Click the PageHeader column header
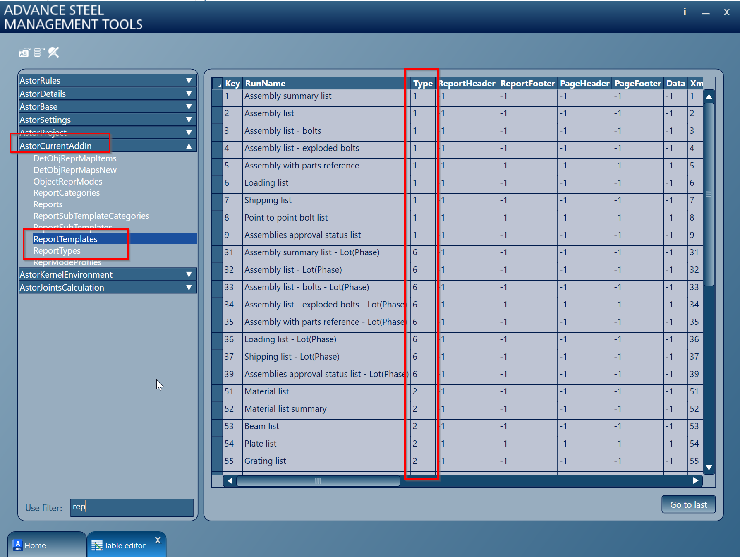The height and width of the screenshot is (557, 740). pyautogui.click(x=585, y=84)
